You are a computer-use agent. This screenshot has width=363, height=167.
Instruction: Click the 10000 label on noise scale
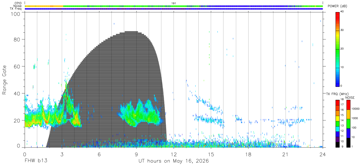click(355, 109)
